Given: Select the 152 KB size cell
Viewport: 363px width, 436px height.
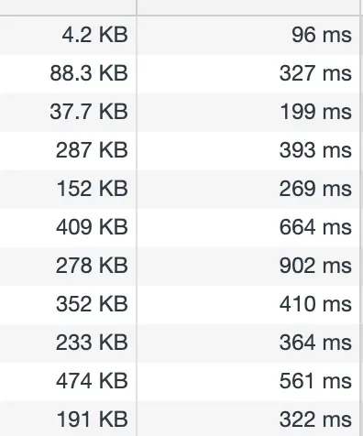Looking at the screenshot, I should click(x=68, y=190).
